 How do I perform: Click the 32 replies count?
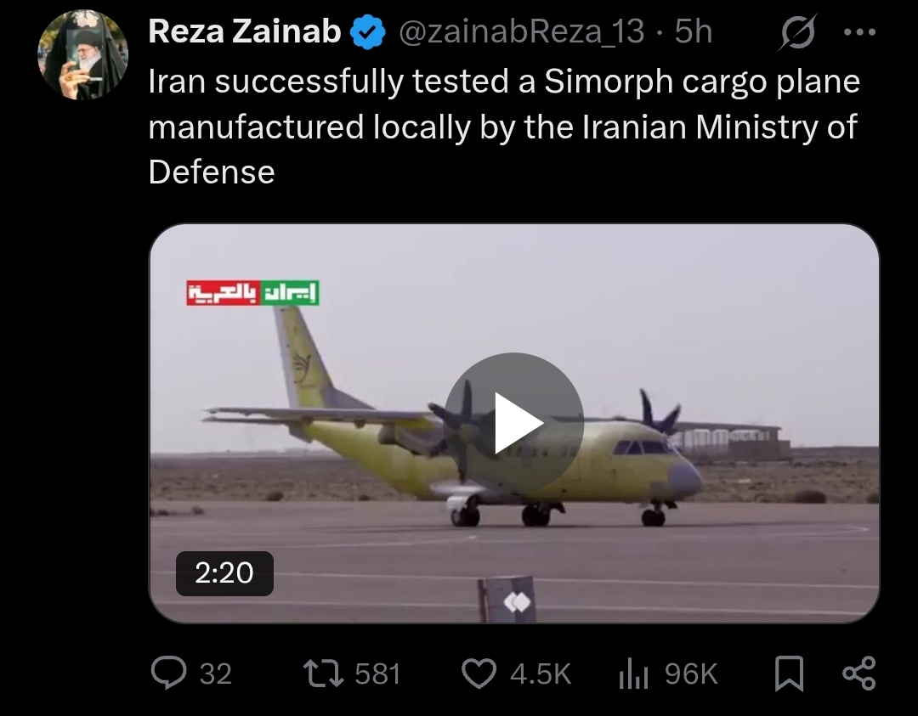click(215, 674)
